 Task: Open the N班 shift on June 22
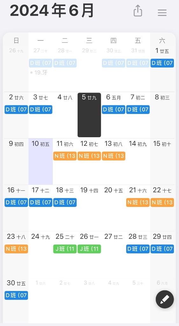[x=162, y=202]
